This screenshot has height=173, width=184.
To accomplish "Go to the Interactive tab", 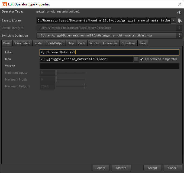I will tap(110, 43).
